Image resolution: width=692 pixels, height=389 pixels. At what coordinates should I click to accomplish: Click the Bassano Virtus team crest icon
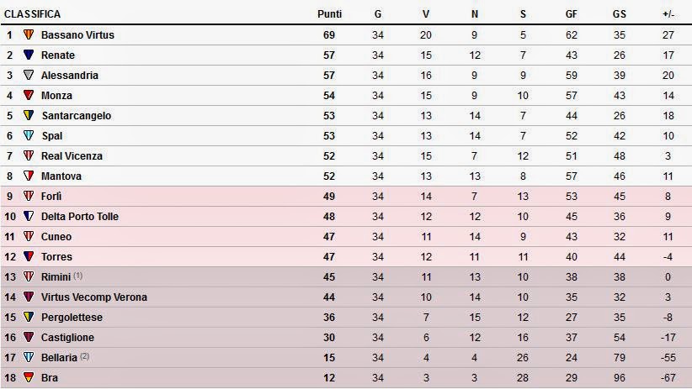(x=29, y=34)
